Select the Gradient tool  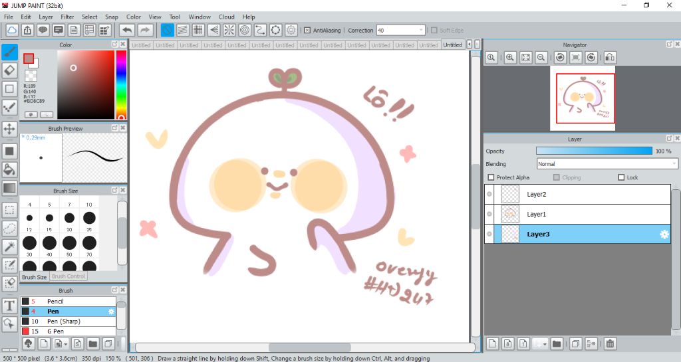(x=9, y=188)
